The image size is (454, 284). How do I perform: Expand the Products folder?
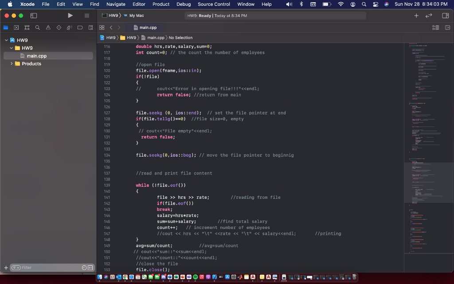tap(11, 64)
